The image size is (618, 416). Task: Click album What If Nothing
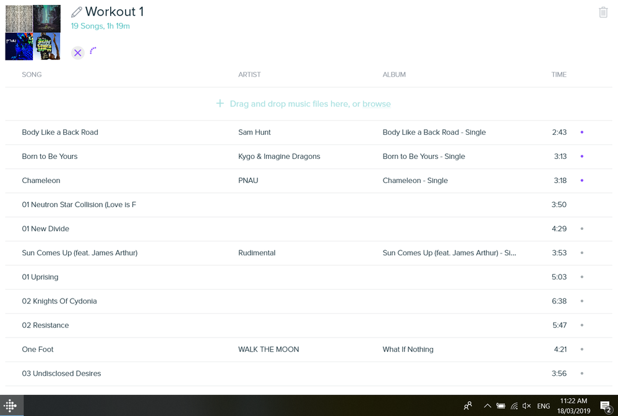[408, 349]
